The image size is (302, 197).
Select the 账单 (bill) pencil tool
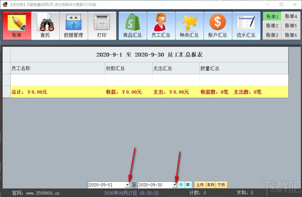tap(17, 26)
